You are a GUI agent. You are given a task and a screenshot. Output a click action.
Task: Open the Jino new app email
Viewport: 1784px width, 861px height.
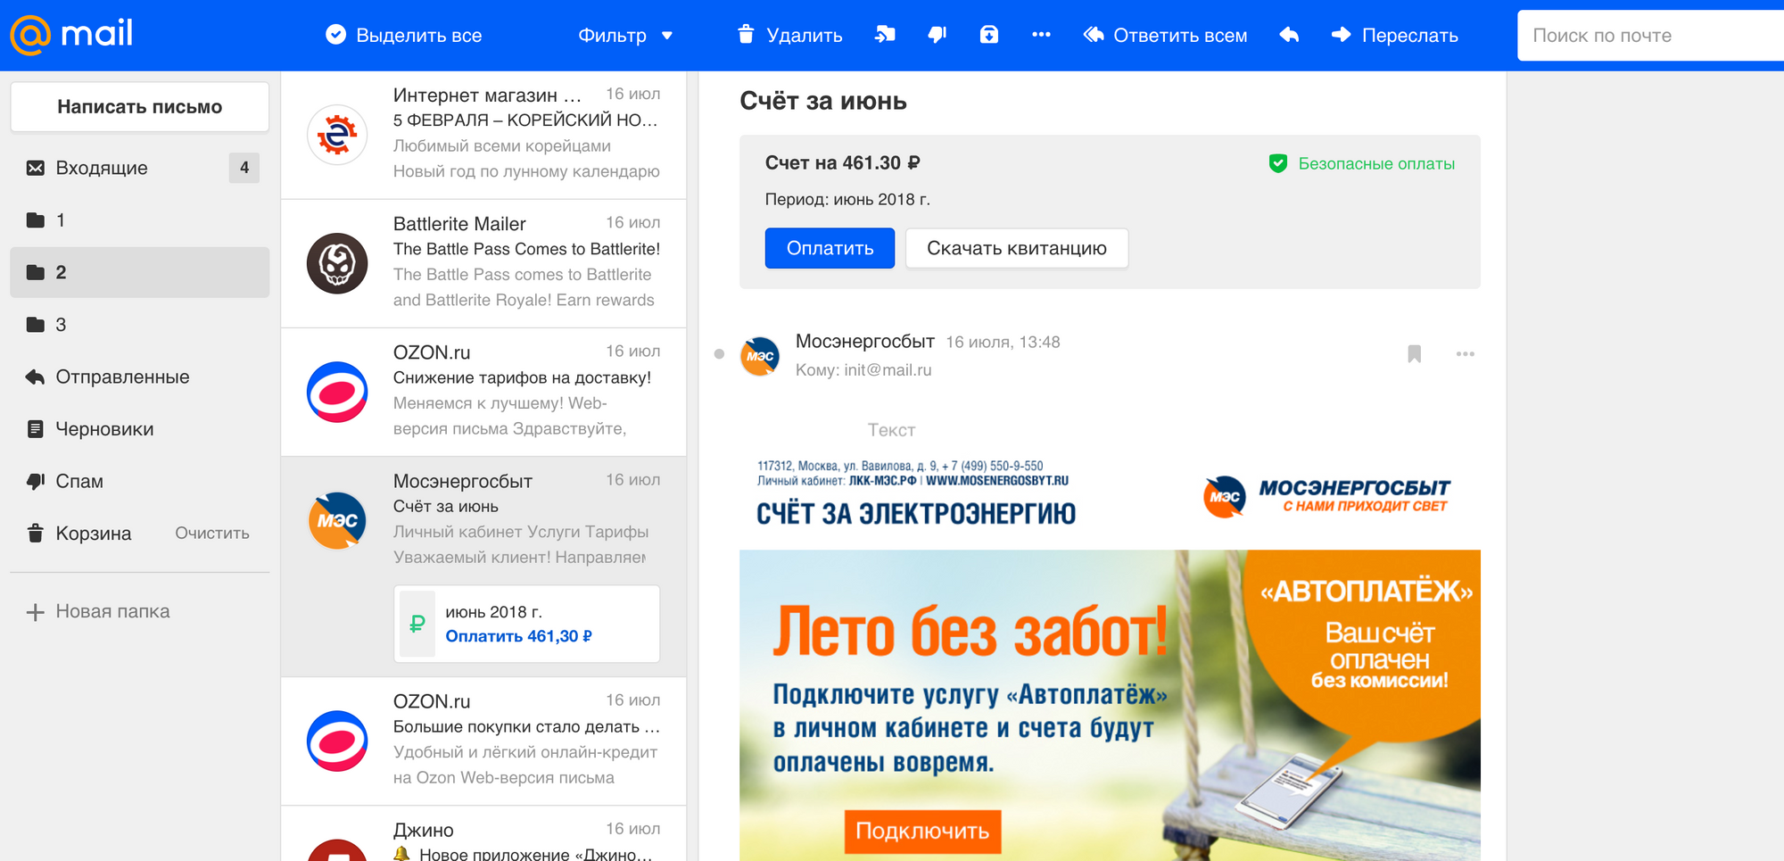[483, 833]
